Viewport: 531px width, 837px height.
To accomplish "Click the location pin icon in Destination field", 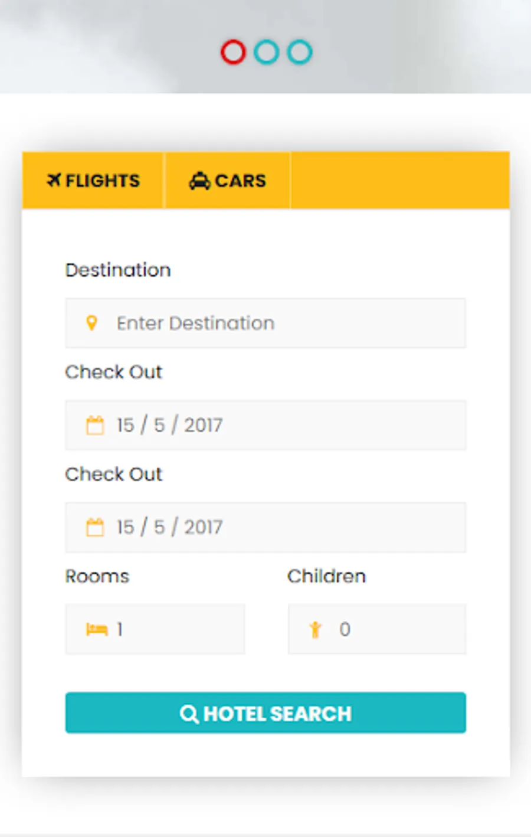I will point(91,323).
